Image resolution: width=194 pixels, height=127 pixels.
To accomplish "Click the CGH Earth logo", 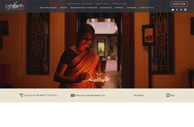I will click(x=15, y=6).
